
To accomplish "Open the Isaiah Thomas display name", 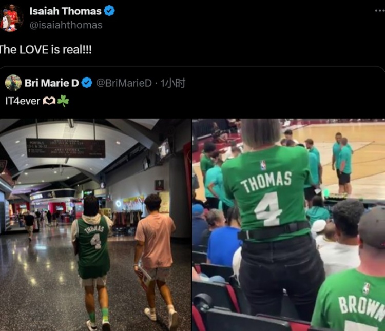I will [65, 11].
